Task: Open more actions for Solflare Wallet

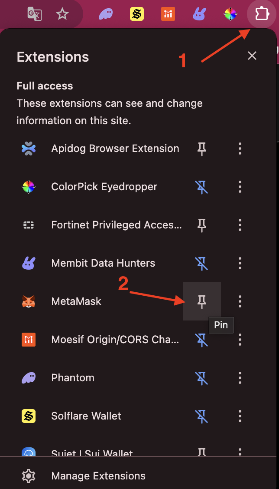Action: click(240, 416)
